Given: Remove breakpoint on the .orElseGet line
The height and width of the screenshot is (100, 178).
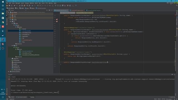Looking at the screenshot, I should click(x=57, y=22).
